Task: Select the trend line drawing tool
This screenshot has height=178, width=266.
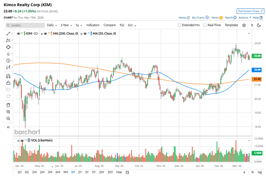Action: [x=8, y=34]
